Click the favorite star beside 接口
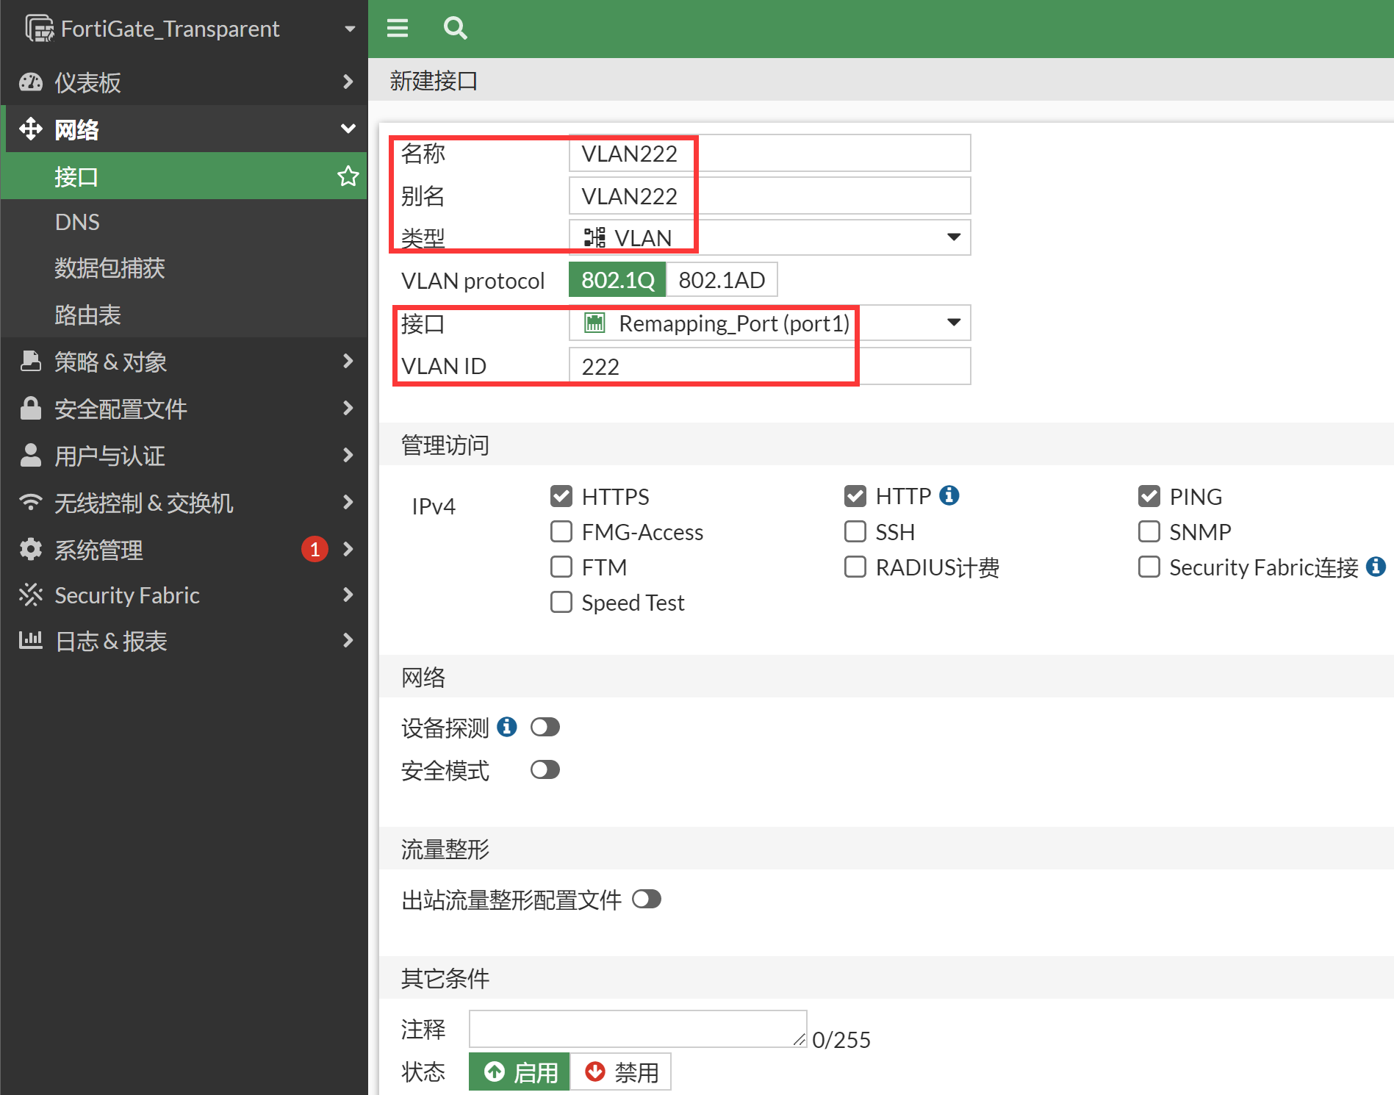 (348, 176)
